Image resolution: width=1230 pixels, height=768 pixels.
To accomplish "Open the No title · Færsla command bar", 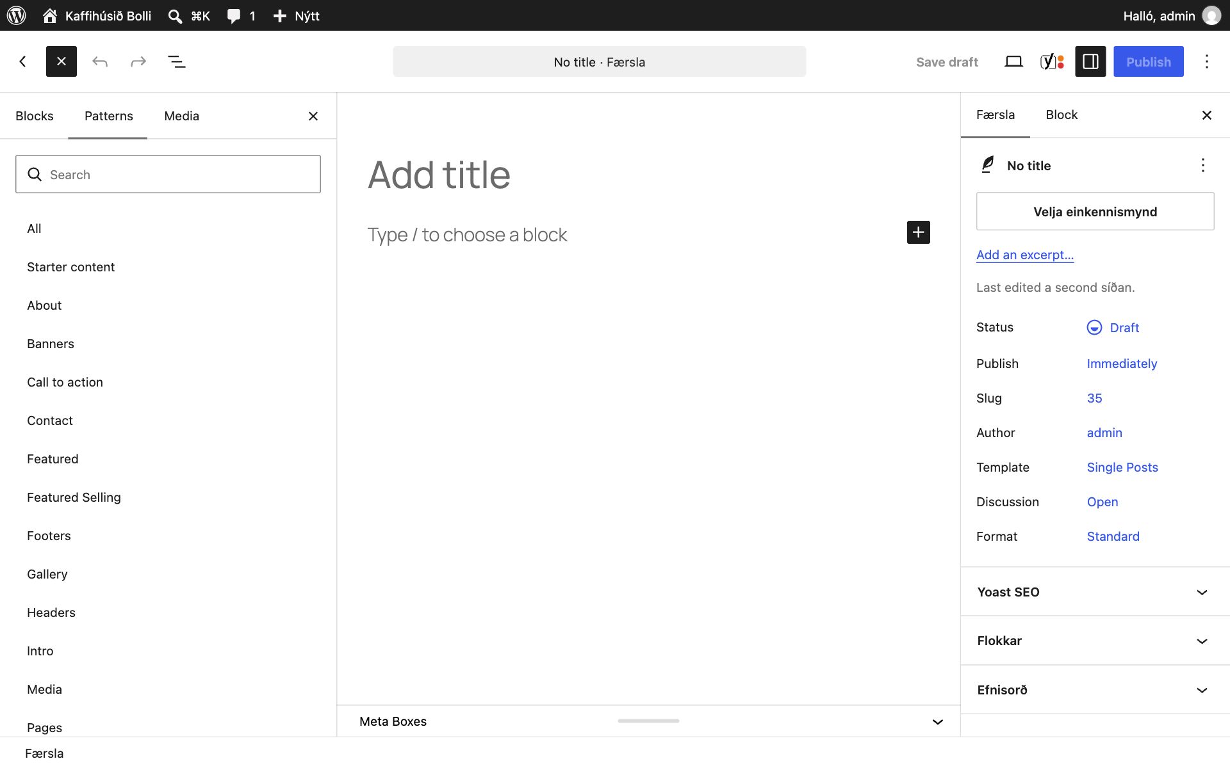I will 600,61.
